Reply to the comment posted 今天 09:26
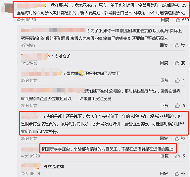This screenshot has width=190, height=177. tap(164, 174)
